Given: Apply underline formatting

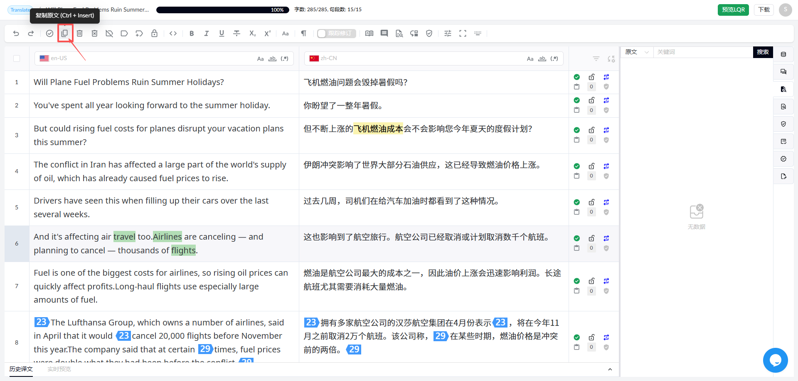Looking at the screenshot, I should (x=222, y=34).
